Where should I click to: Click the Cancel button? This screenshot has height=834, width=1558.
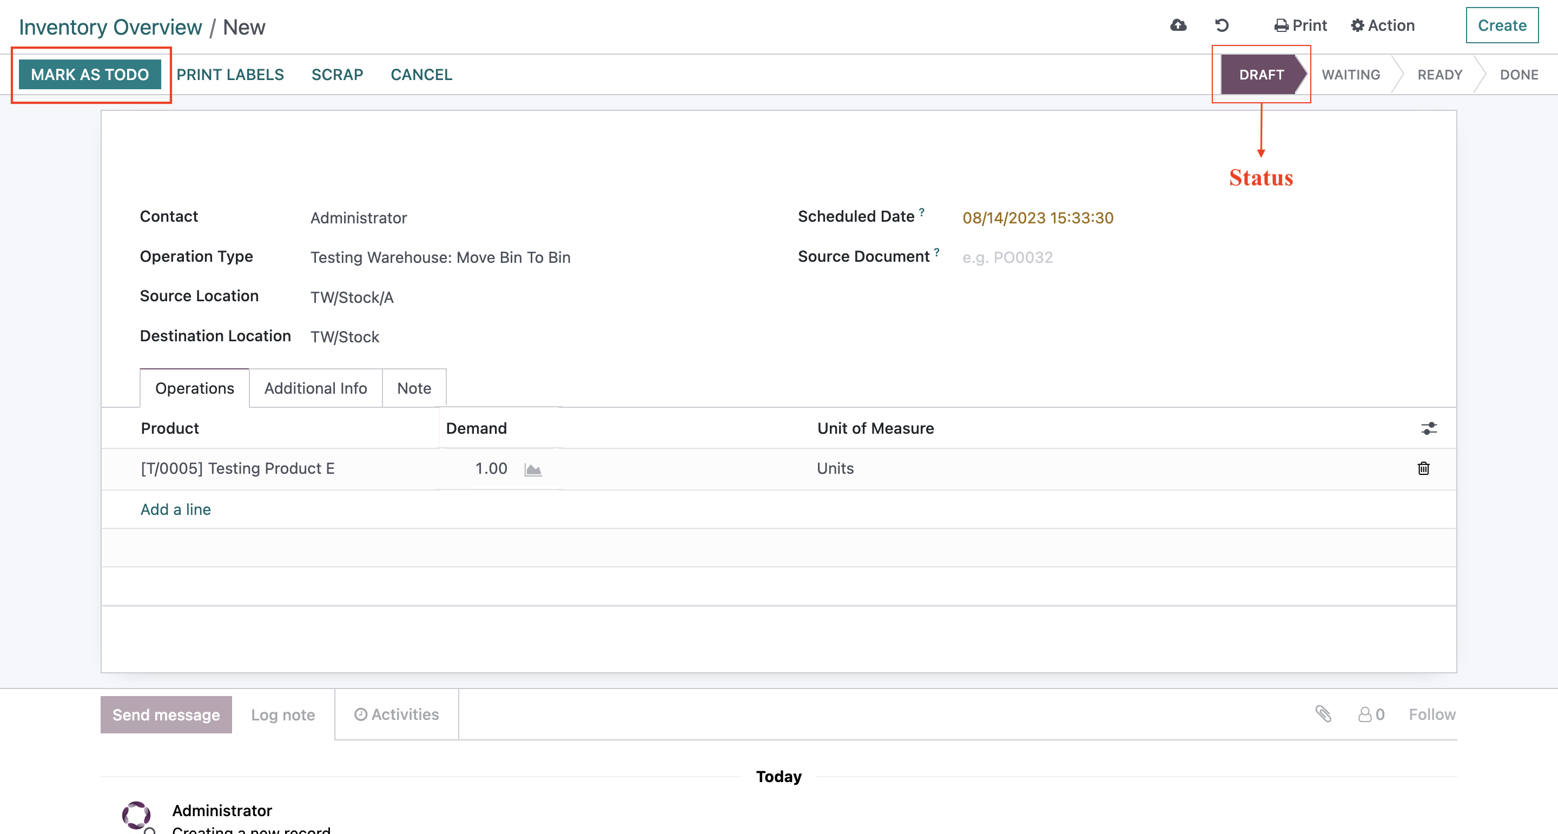coord(421,75)
